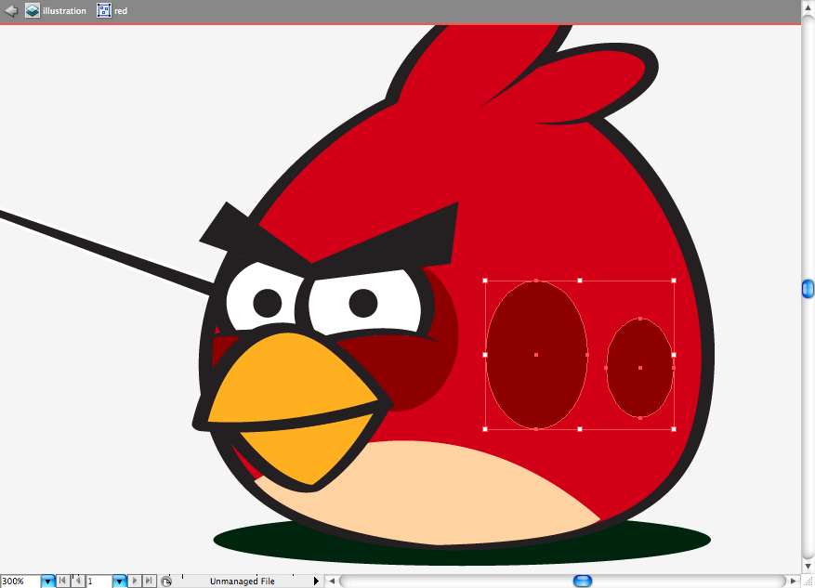
Task: Select the 'red' breadcrumb label
Action: point(121,11)
